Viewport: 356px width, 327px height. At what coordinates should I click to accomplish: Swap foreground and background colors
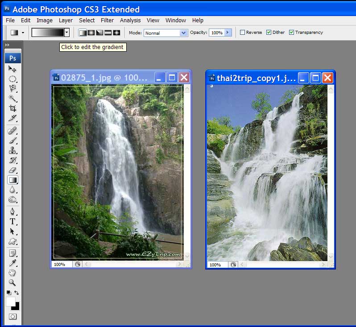(x=17, y=293)
